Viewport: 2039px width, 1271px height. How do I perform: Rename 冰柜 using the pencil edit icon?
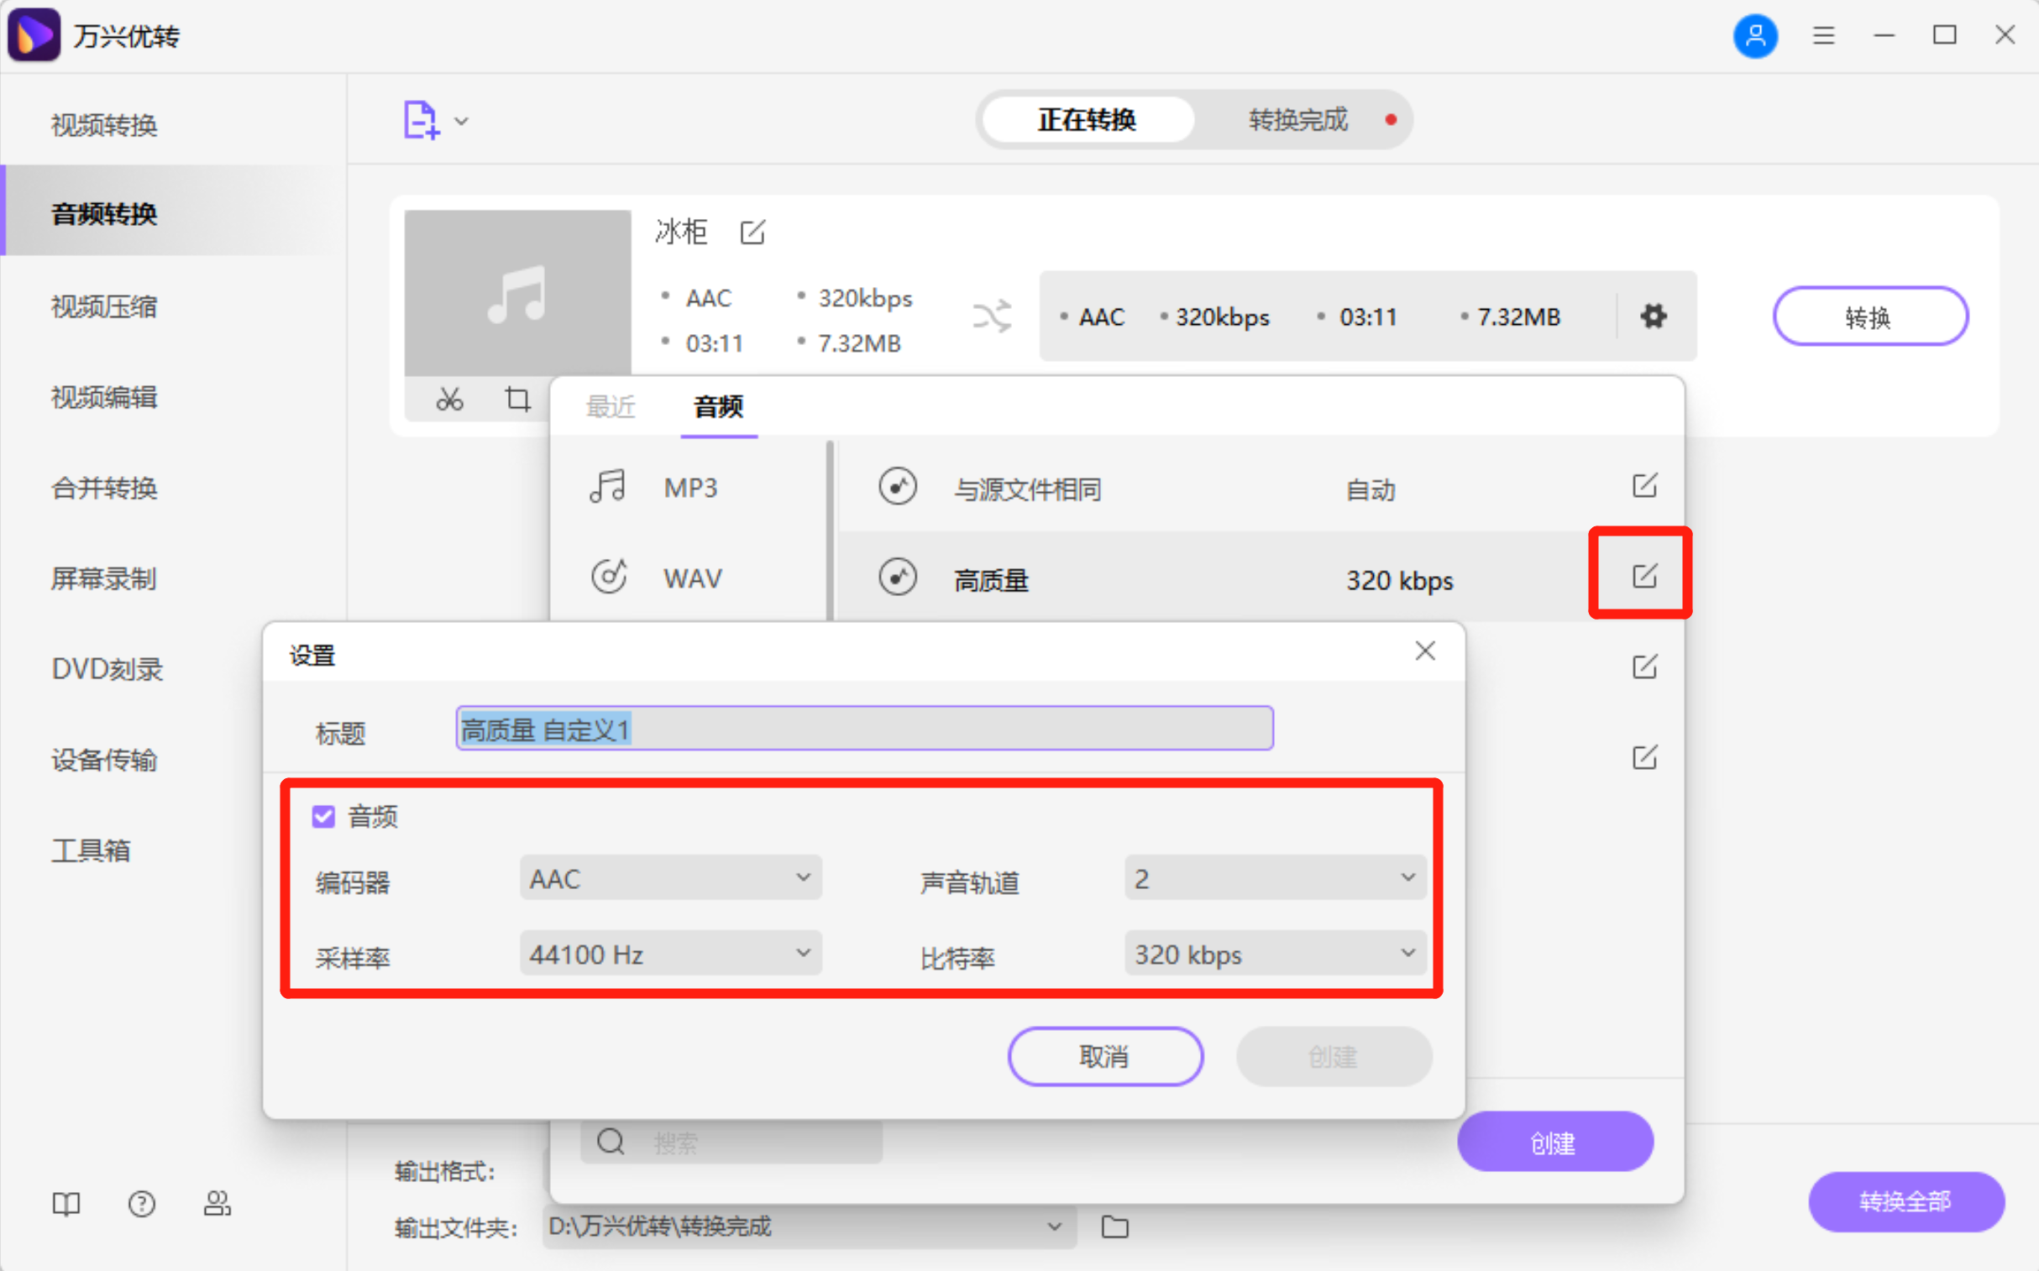752,232
